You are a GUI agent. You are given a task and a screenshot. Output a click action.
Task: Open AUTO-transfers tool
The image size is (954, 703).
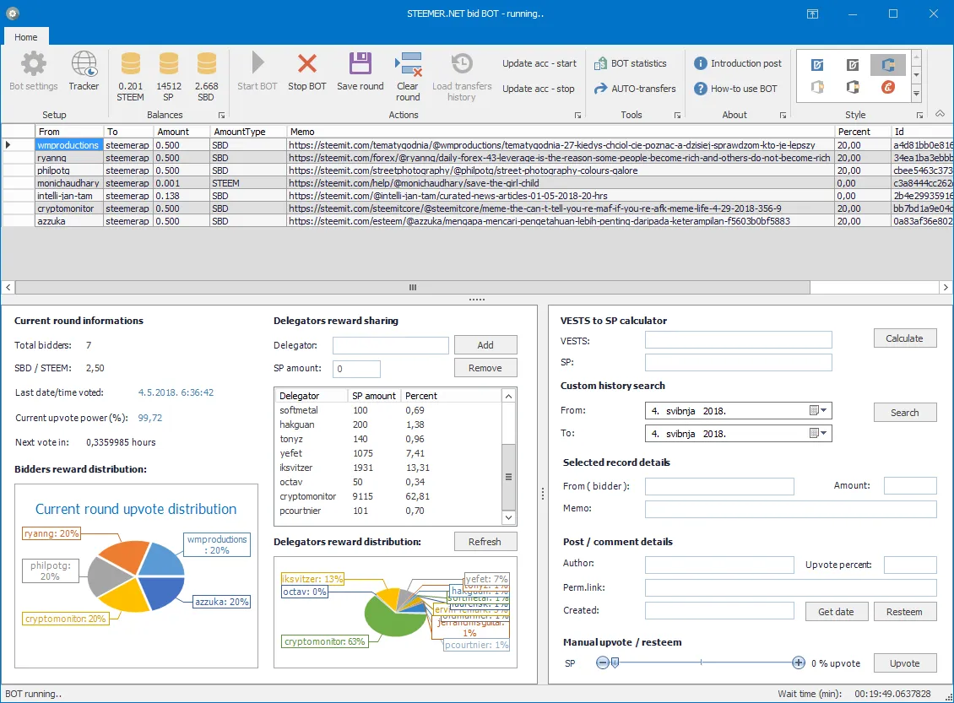(x=635, y=89)
